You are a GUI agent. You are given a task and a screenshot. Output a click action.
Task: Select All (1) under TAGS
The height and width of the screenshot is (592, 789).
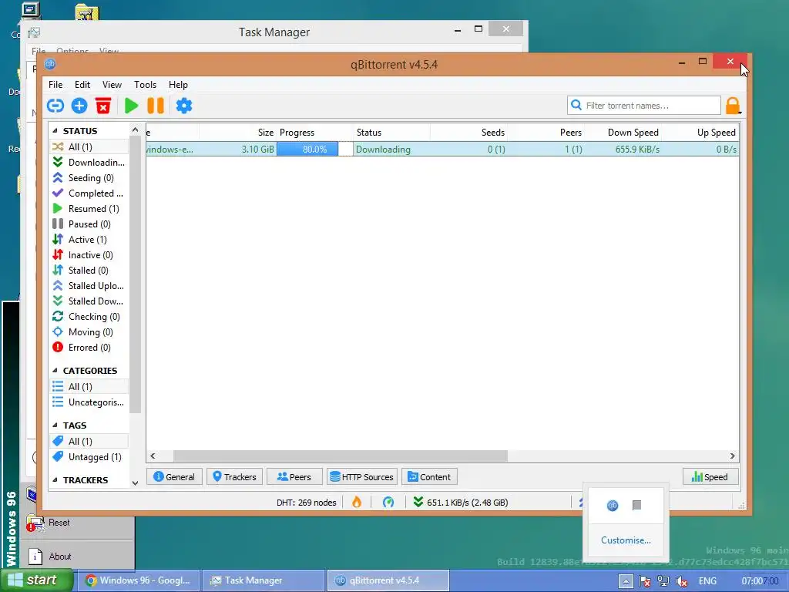click(89, 442)
